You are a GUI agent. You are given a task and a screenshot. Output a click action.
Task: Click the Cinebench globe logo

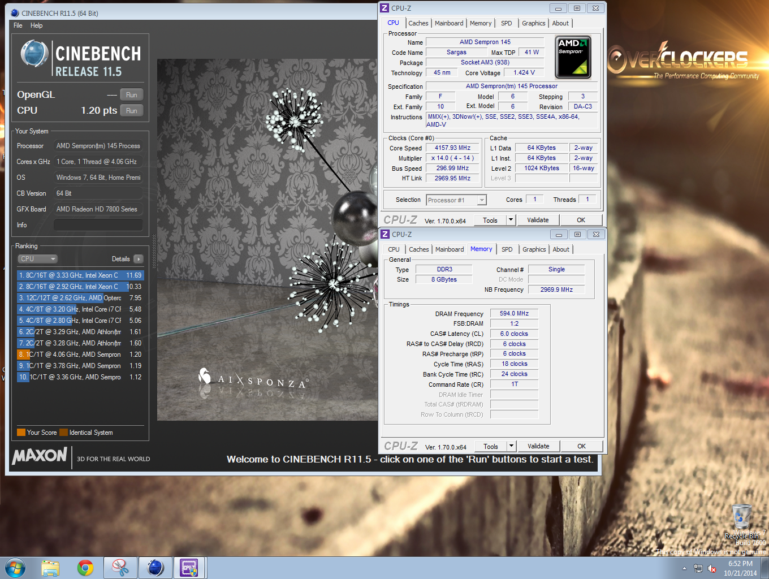(34, 54)
